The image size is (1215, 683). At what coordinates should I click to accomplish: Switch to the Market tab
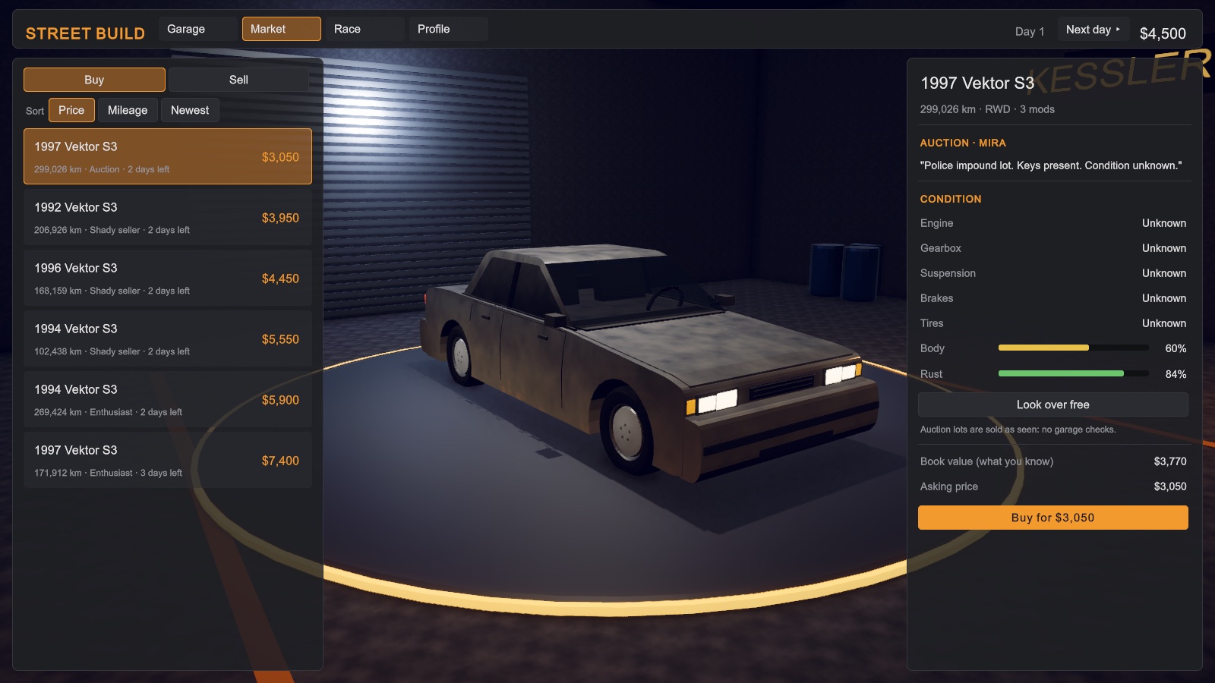(282, 29)
